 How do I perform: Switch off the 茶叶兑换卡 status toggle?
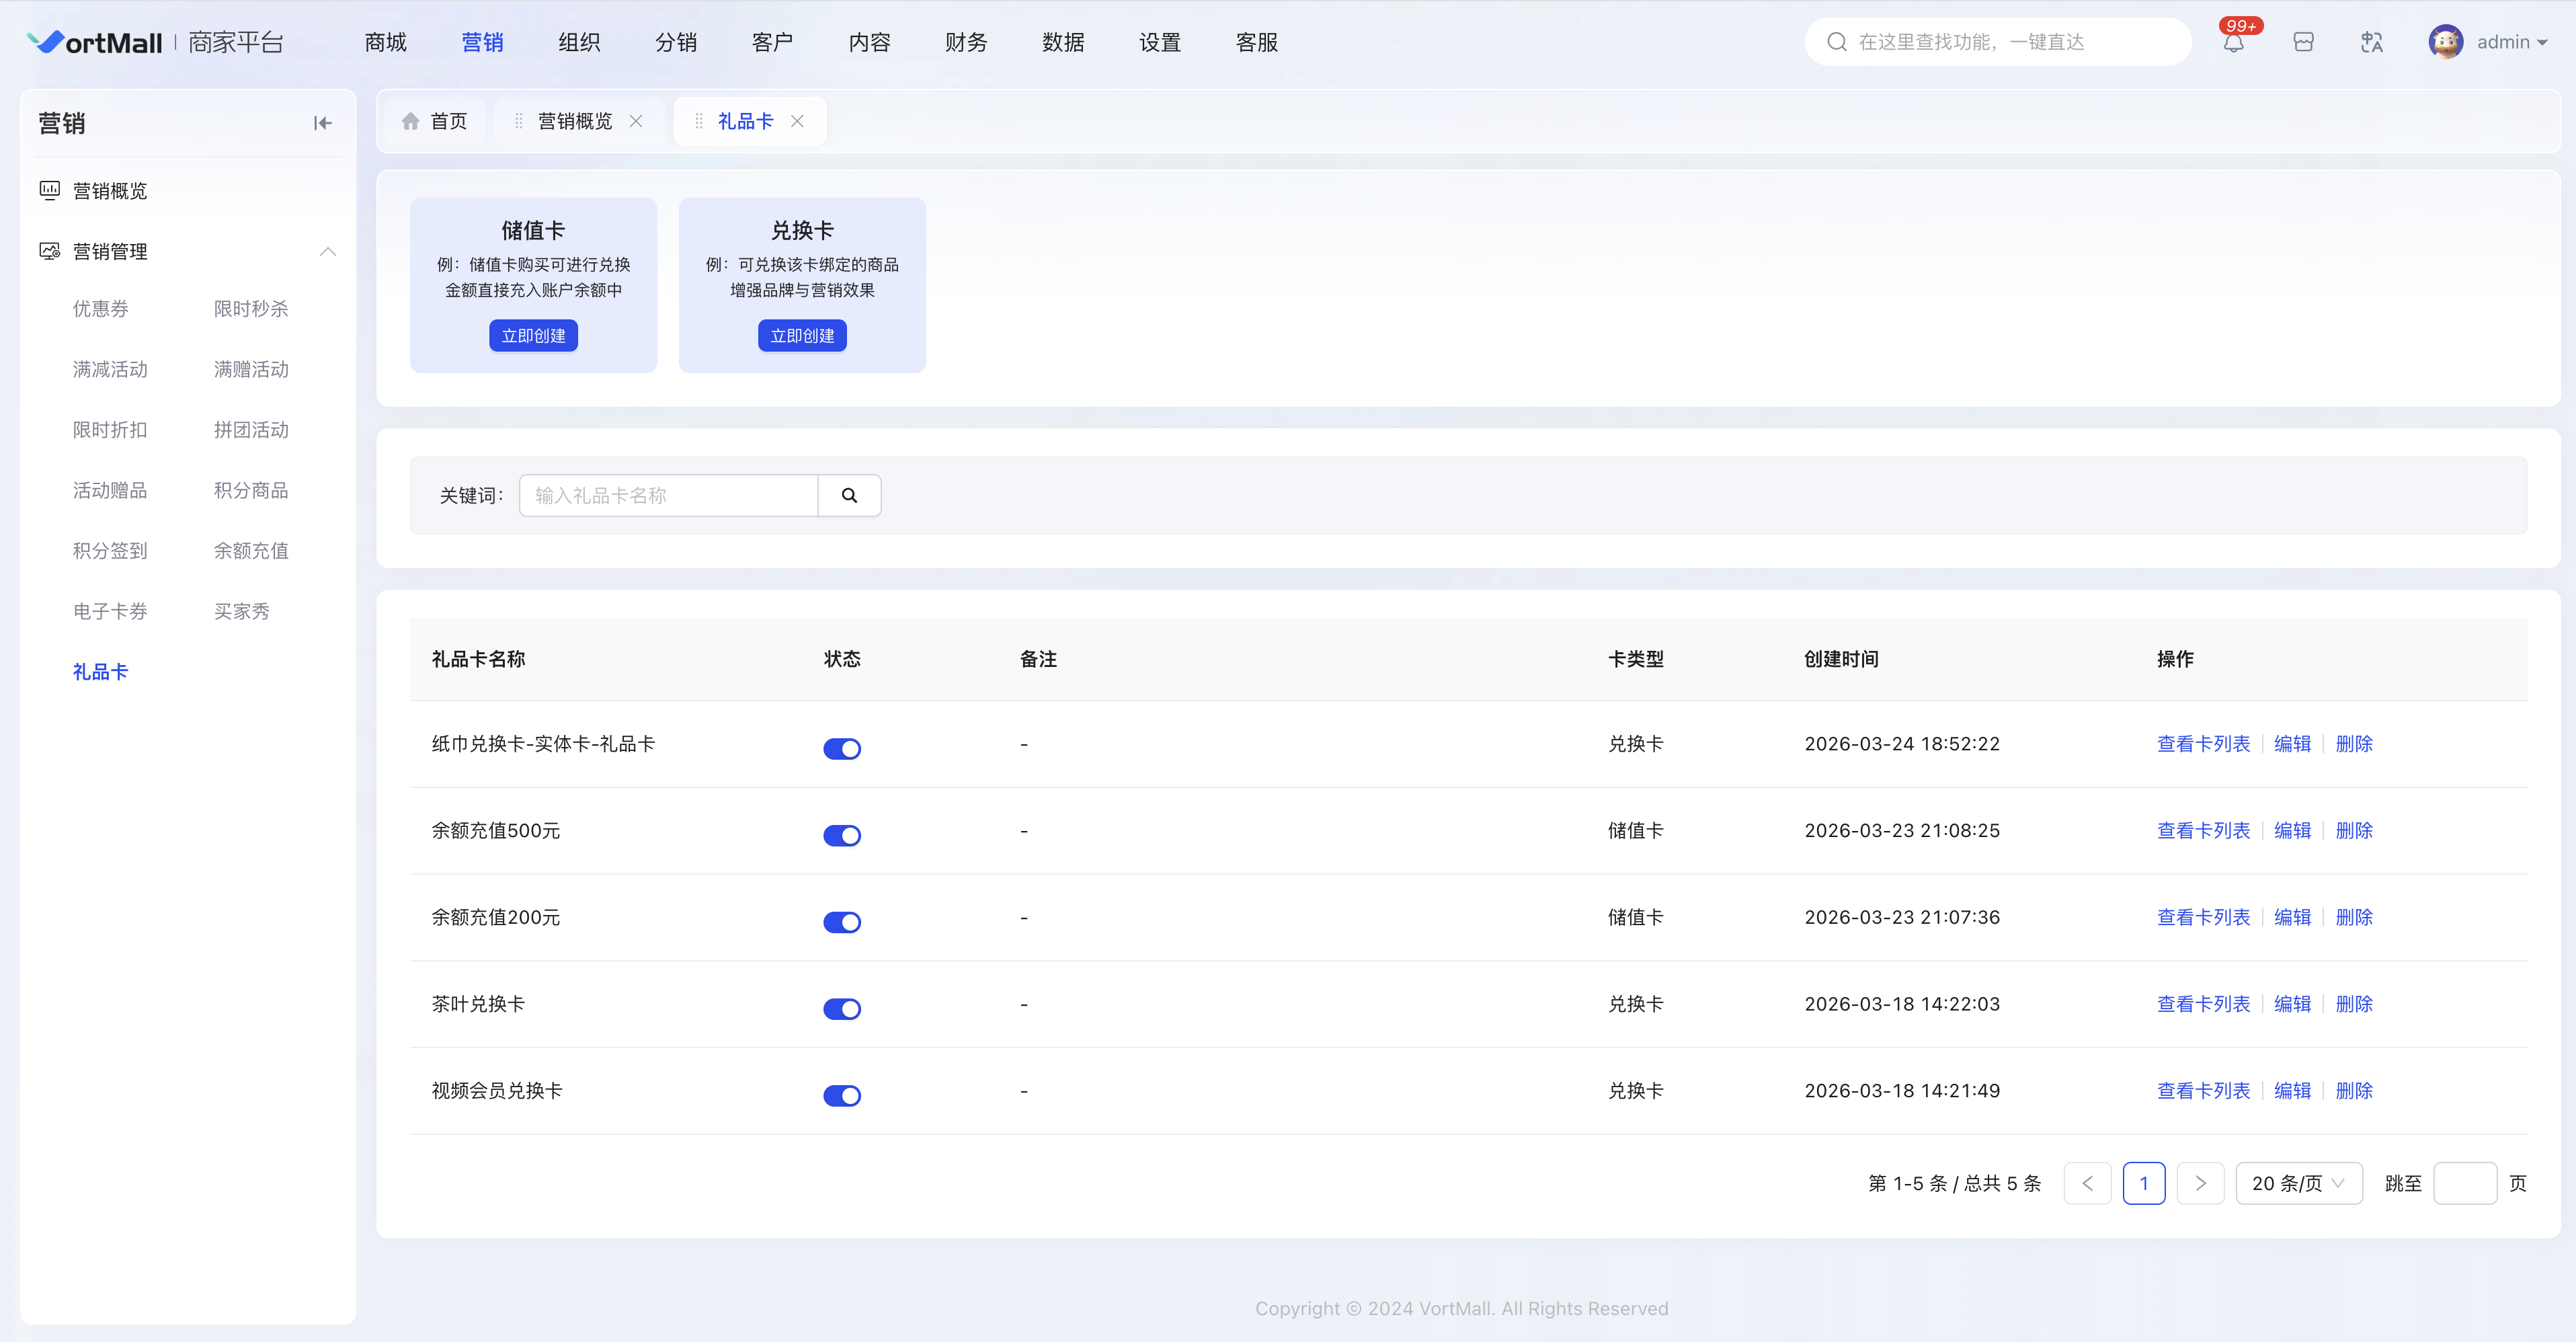point(842,1008)
